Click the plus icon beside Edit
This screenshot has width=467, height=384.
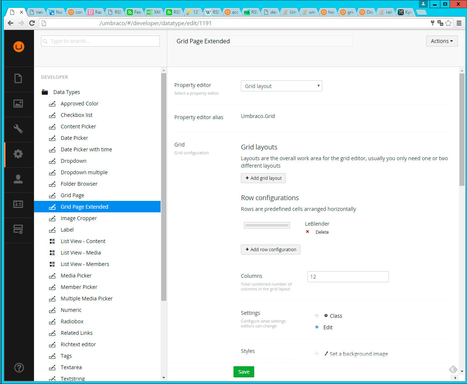(x=317, y=327)
